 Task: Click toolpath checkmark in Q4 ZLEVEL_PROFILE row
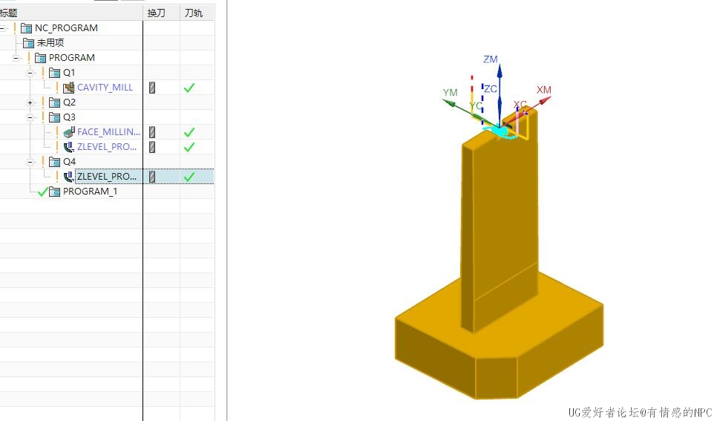(189, 177)
